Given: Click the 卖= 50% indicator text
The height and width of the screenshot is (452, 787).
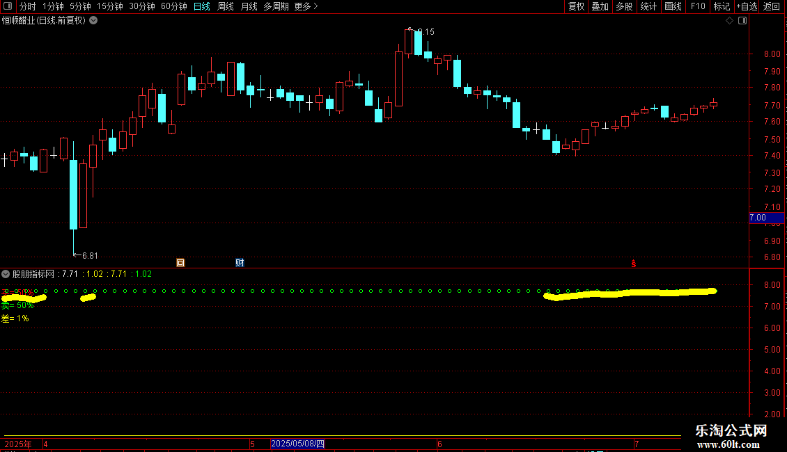Looking at the screenshot, I should [17, 305].
